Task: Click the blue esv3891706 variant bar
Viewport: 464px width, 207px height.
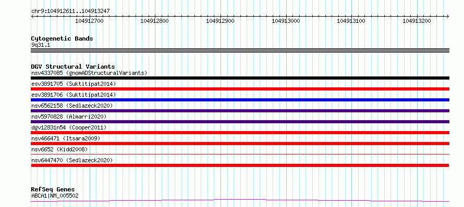Action: [240, 100]
